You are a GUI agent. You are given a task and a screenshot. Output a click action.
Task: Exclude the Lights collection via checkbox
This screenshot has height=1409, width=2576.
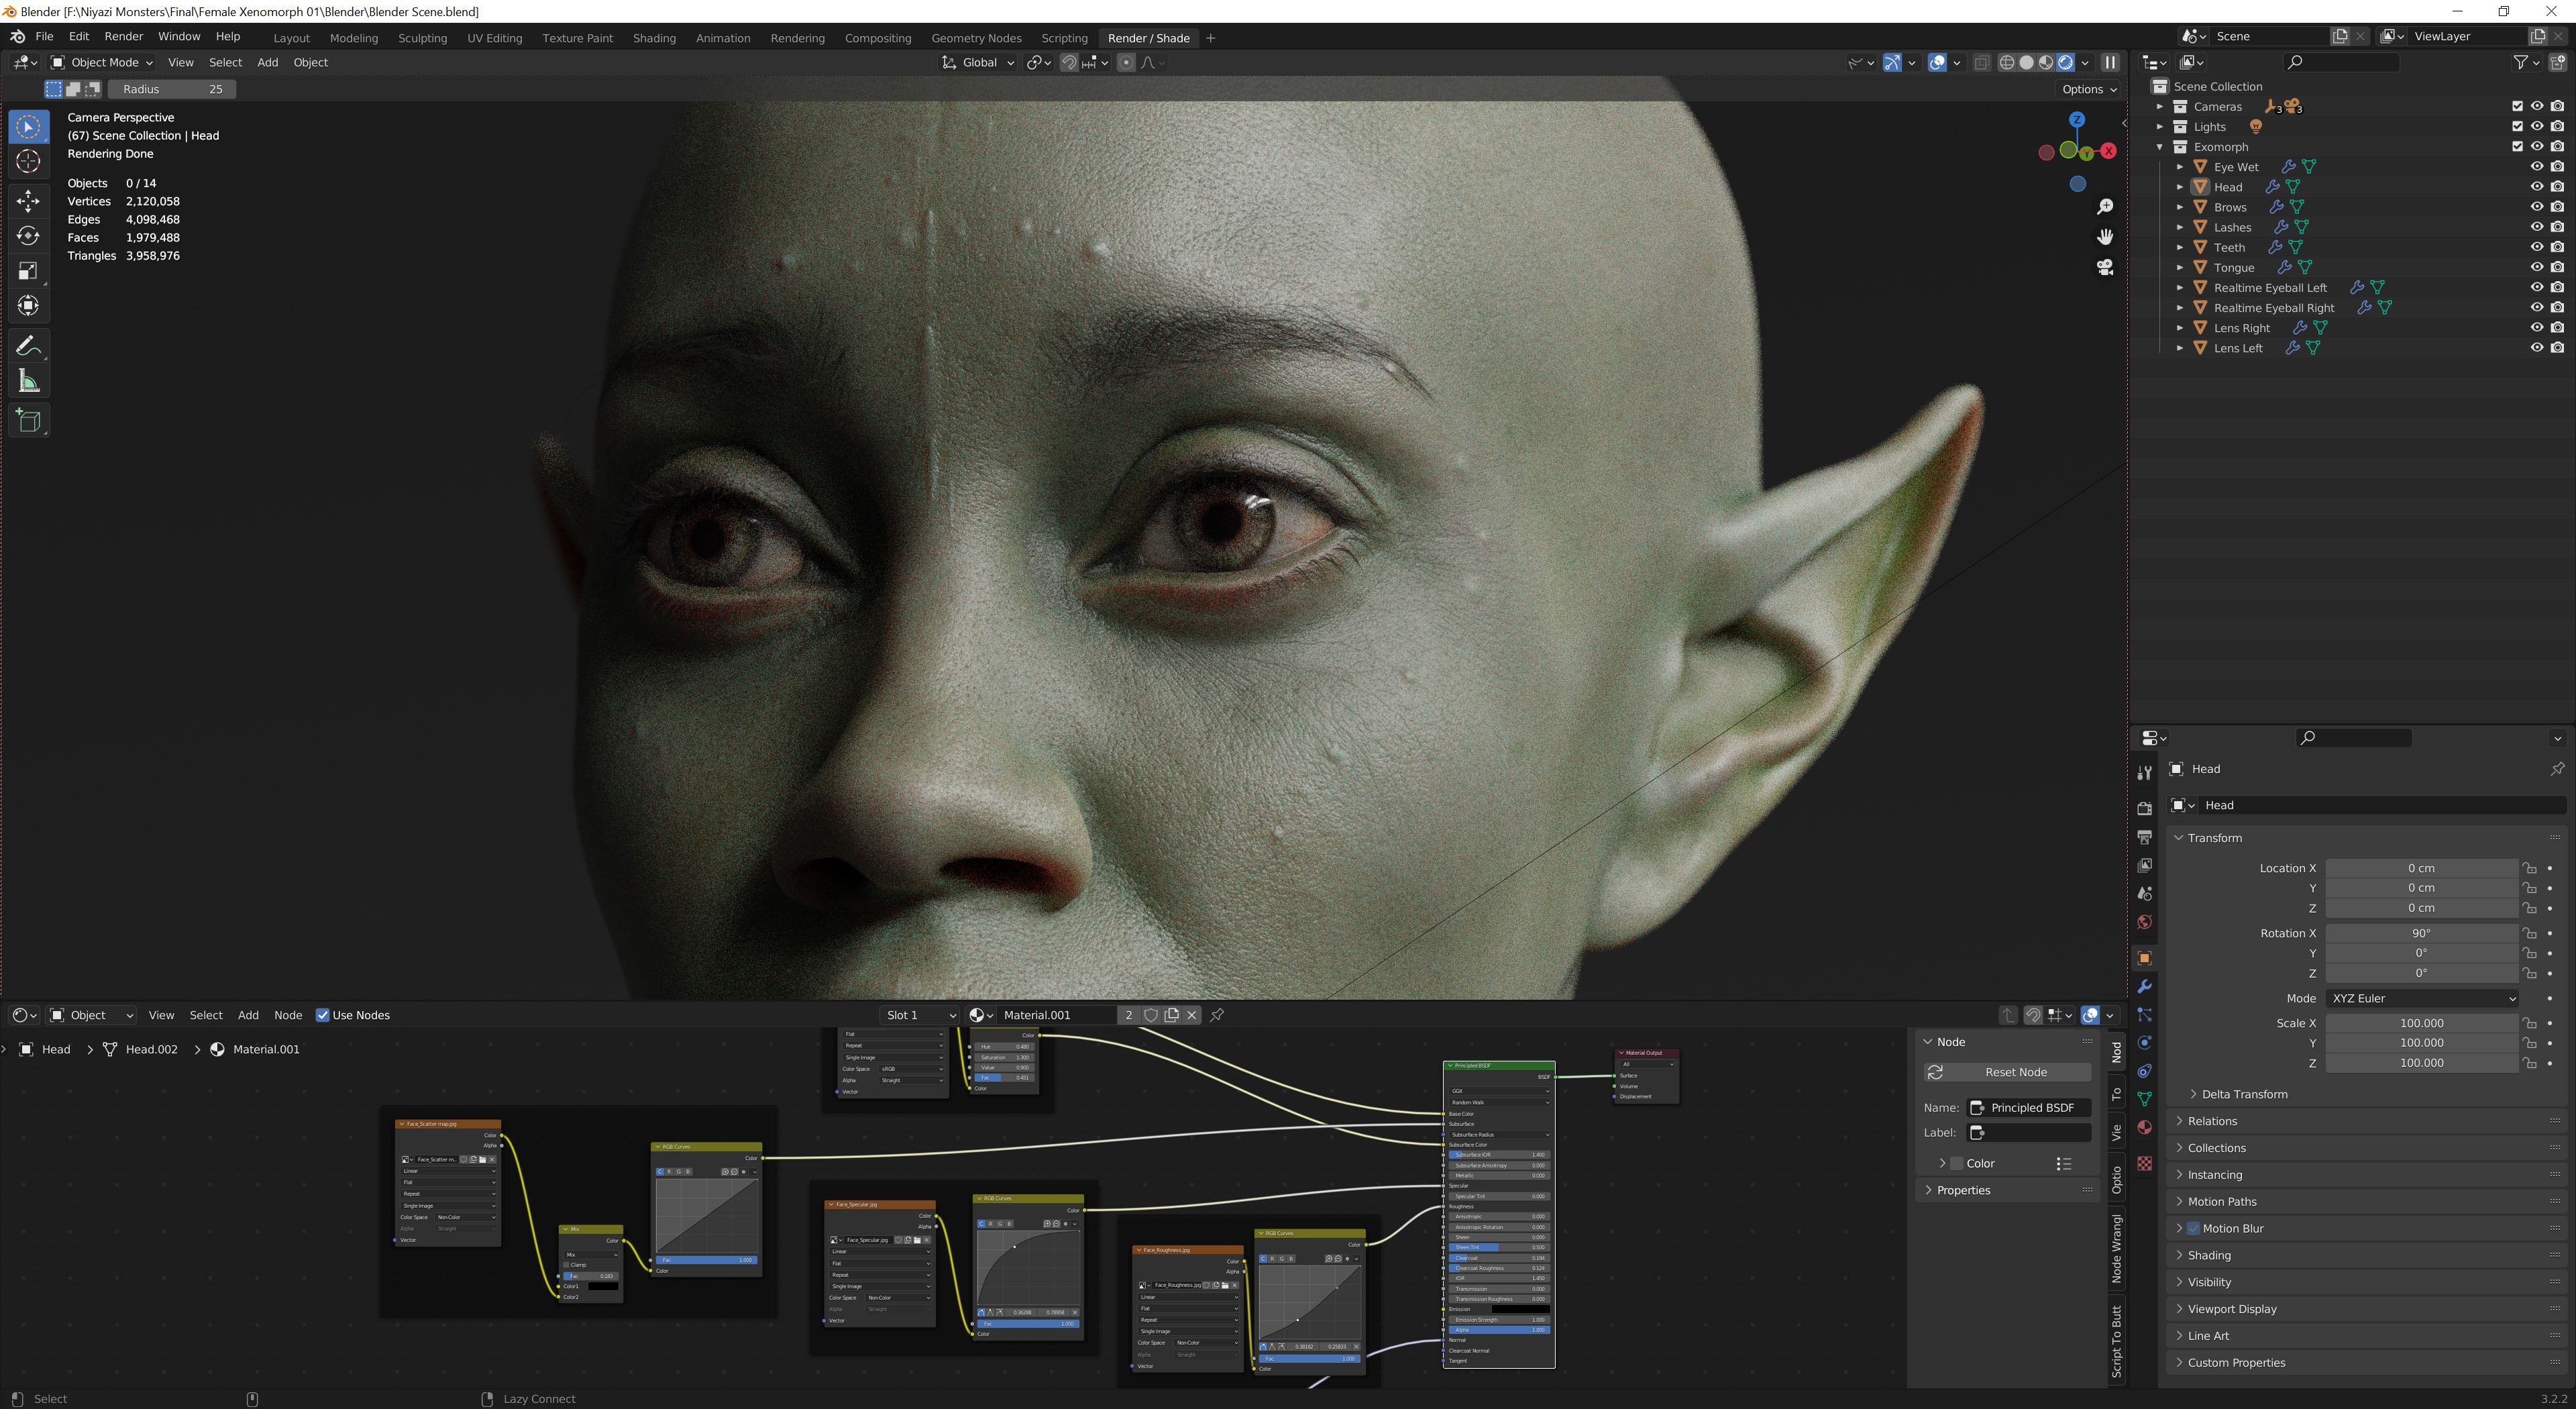[x=2517, y=127]
